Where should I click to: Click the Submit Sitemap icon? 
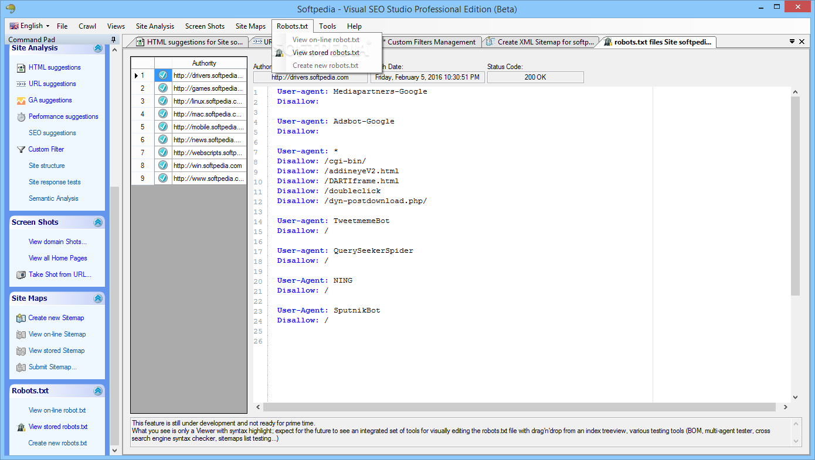click(21, 367)
